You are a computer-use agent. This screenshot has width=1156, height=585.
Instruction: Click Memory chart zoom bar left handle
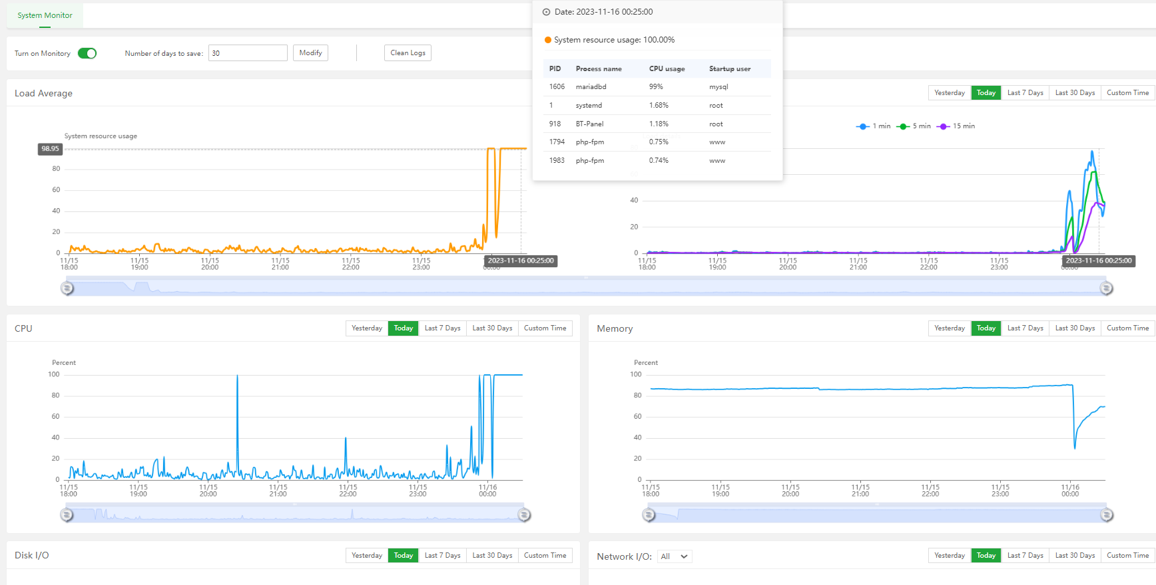(x=649, y=515)
